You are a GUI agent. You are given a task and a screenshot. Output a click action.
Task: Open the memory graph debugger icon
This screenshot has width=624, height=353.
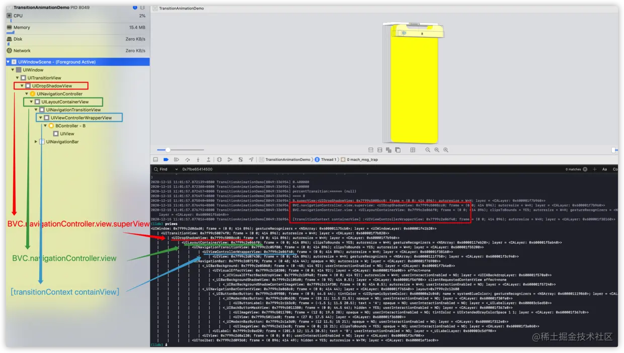[x=230, y=159]
